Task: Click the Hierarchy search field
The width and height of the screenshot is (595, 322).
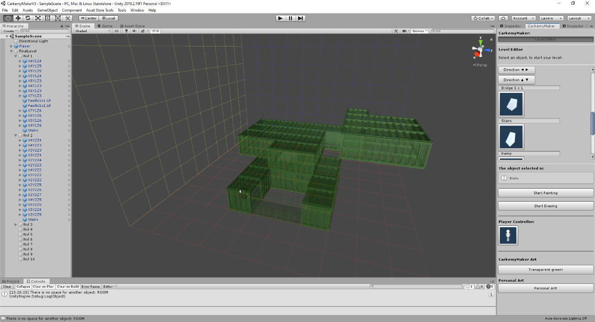Action: pos(44,31)
